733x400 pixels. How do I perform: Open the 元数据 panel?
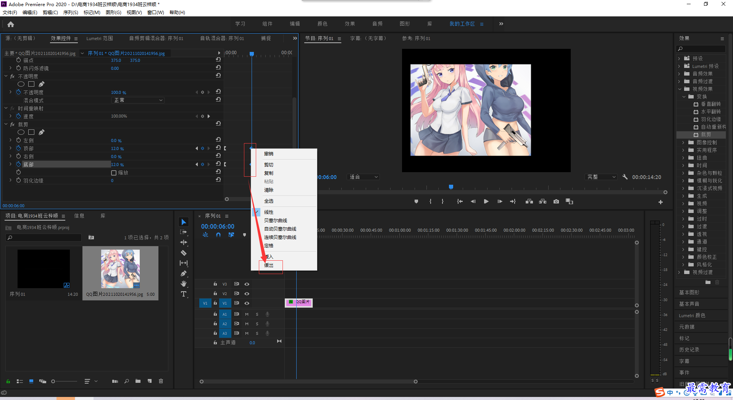[x=687, y=327]
